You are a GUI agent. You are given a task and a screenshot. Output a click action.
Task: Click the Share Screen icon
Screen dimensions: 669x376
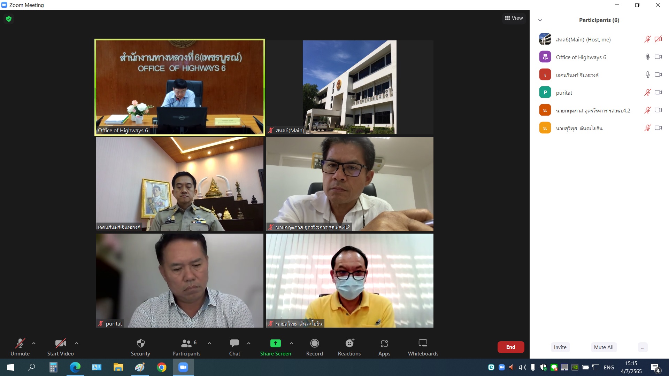[x=275, y=344]
